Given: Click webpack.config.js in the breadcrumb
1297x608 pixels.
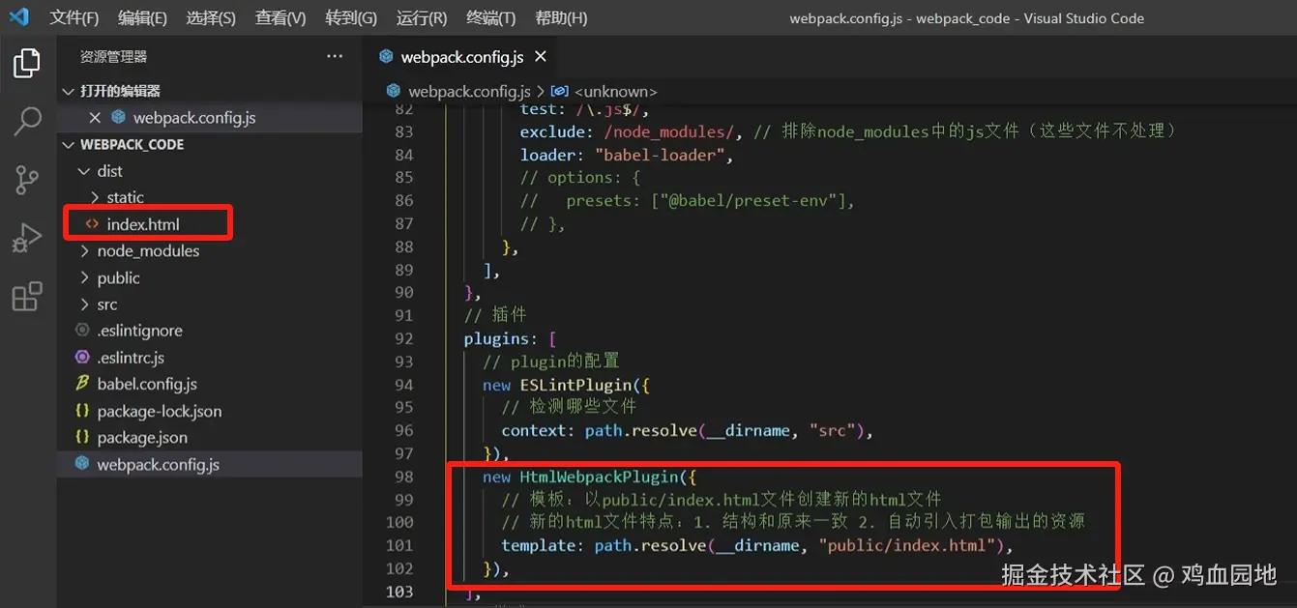Looking at the screenshot, I should pyautogui.click(x=469, y=91).
